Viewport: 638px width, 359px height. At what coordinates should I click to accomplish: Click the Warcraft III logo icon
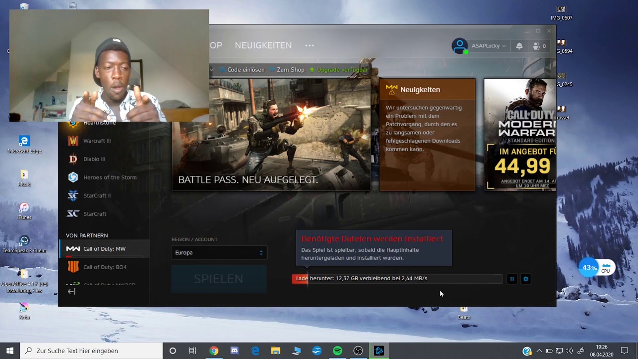[73, 141]
